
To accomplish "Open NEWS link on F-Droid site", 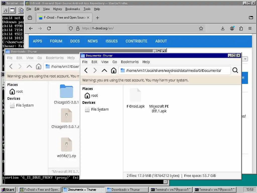I will pos(93,41).
